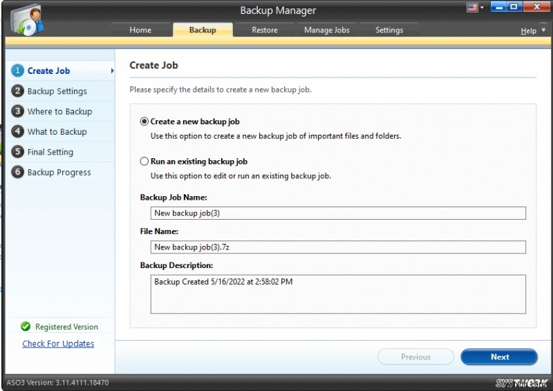Click the File Name input field

click(x=338, y=247)
